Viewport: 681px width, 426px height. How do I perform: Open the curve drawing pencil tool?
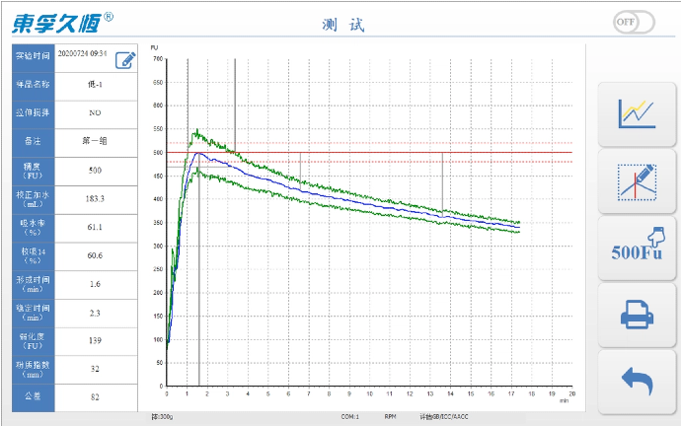[x=637, y=180]
